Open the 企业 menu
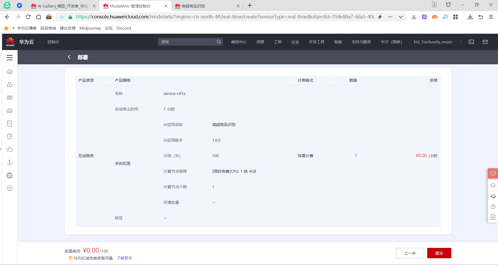This screenshot has width=498, height=265. [295, 42]
